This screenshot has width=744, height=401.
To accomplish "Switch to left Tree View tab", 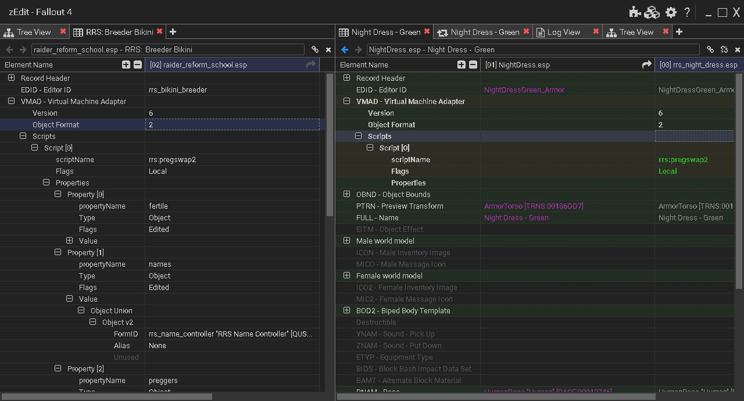I will (x=29, y=32).
